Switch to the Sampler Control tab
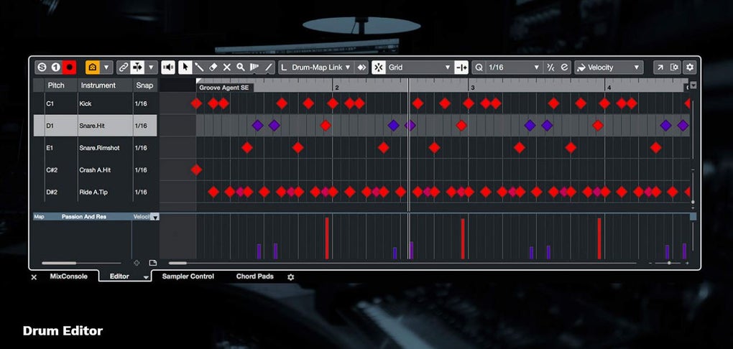This screenshot has height=349, width=733. 188,276
